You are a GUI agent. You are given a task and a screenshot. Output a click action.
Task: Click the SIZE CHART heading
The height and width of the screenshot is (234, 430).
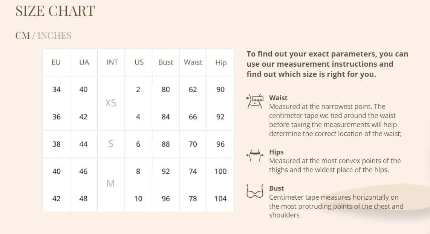tap(55, 11)
